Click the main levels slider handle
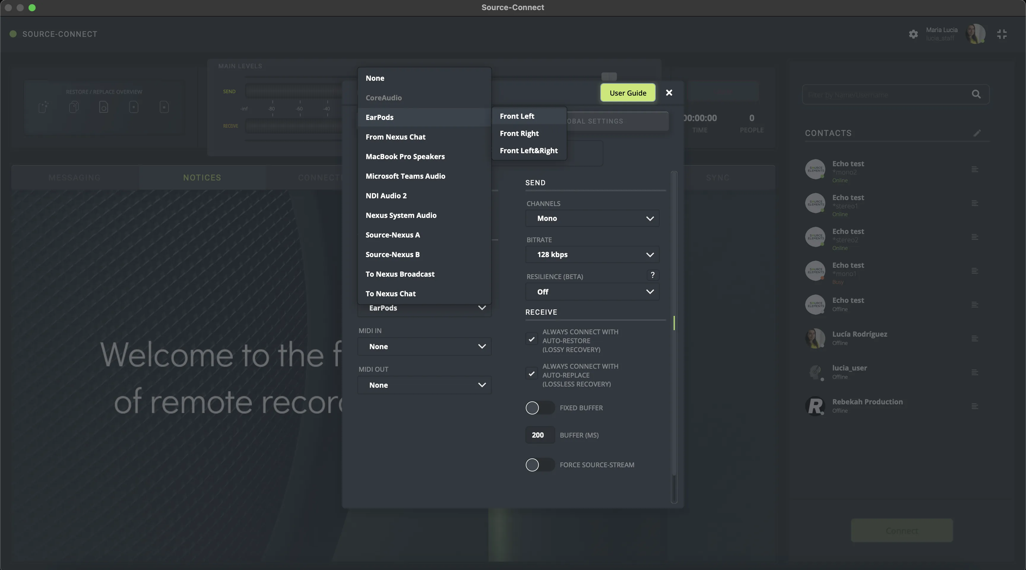Viewport: 1026px width, 570px height. click(609, 76)
